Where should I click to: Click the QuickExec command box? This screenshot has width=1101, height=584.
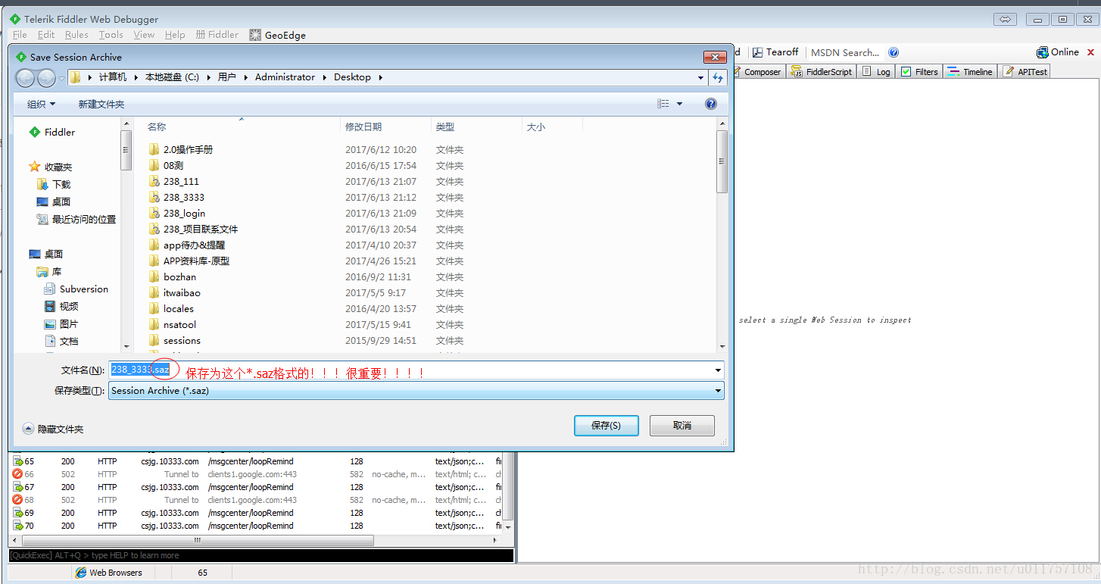click(261, 555)
